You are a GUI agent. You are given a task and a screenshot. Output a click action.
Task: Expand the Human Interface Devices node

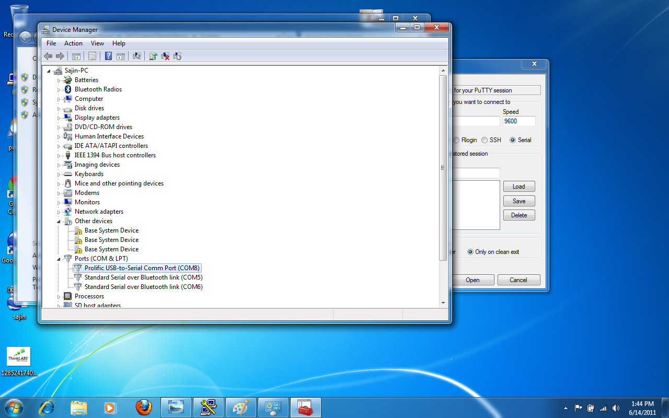coord(59,137)
